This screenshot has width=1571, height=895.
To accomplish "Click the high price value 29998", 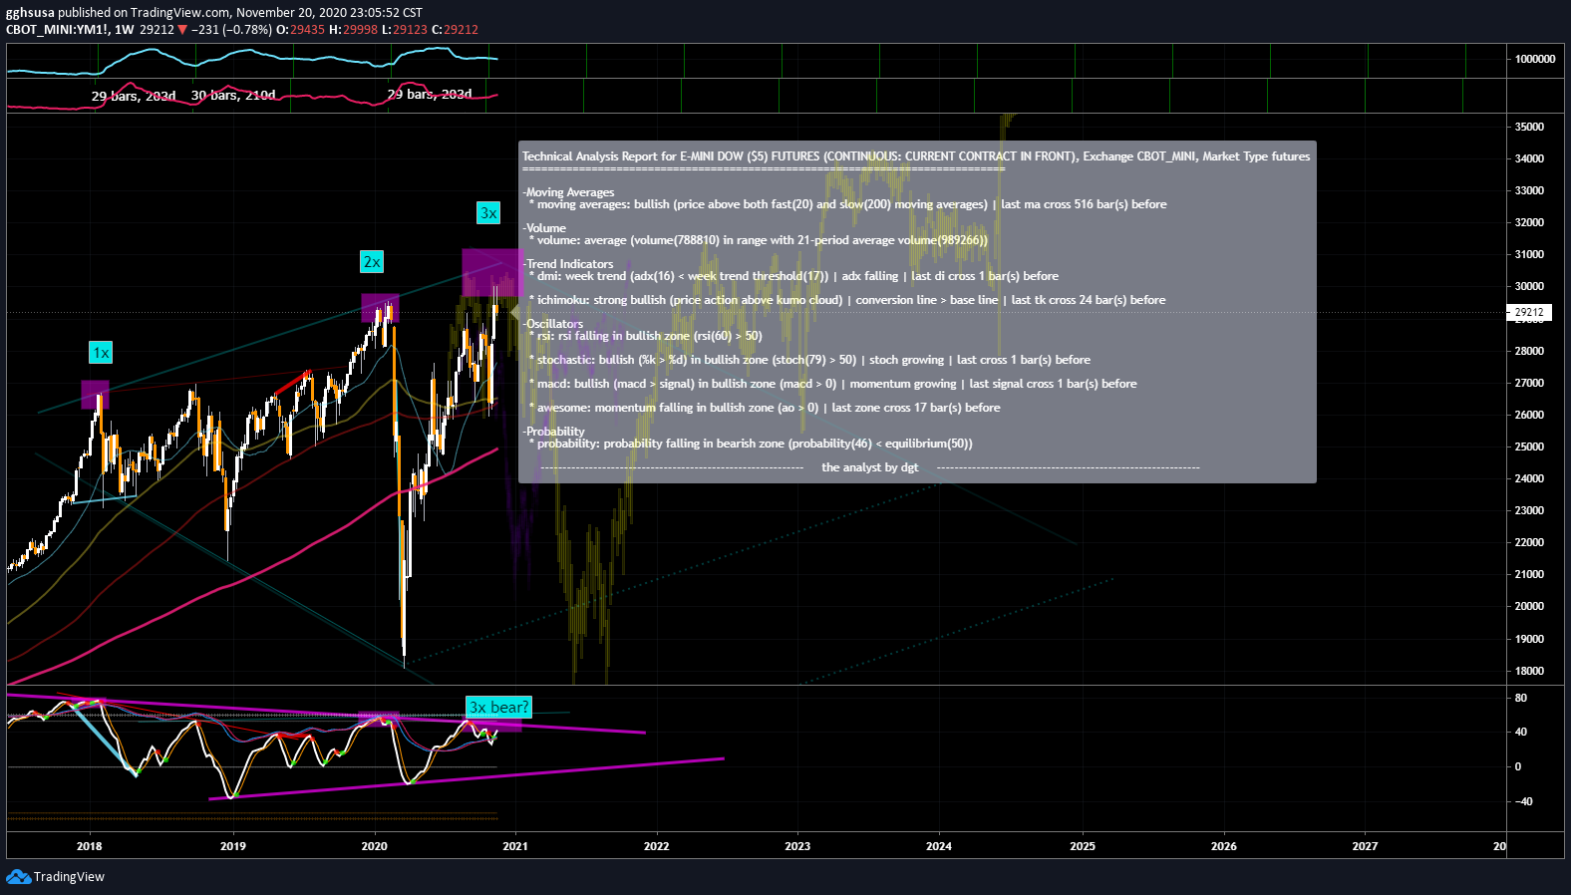I will (x=360, y=30).
